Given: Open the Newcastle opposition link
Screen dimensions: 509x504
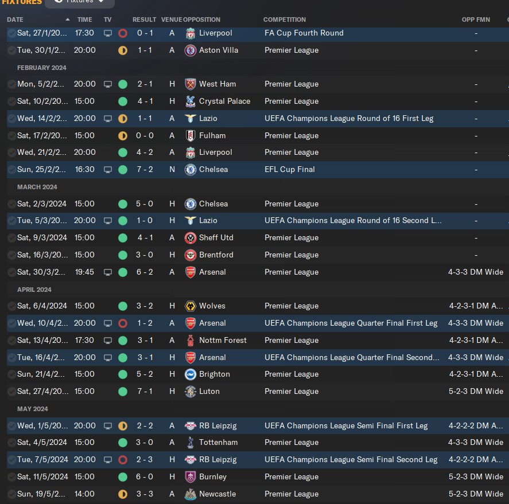Looking at the screenshot, I should (x=217, y=494).
